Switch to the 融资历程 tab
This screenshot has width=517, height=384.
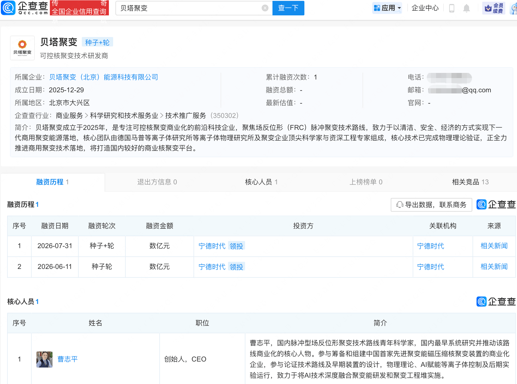click(52, 182)
